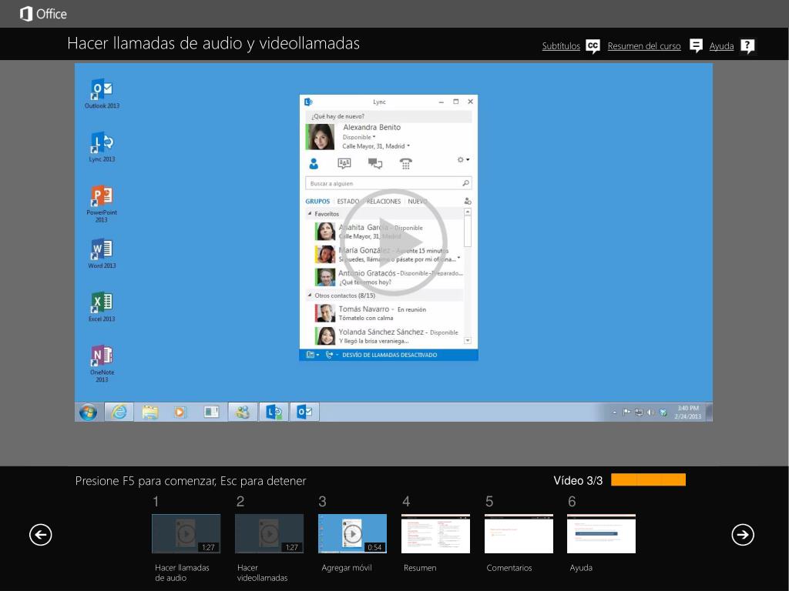The image size is (789, 591).
Task: Select contact Tomás Navarro
Action: pyautogui.click(x=384, y=313)
